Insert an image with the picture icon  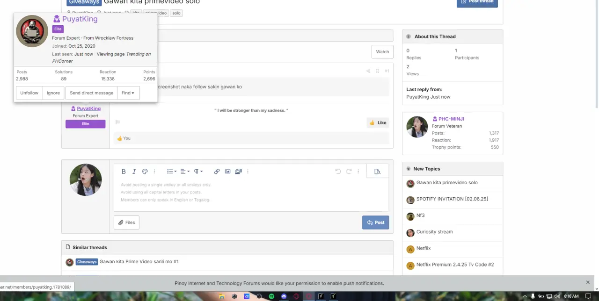[227, 172]
